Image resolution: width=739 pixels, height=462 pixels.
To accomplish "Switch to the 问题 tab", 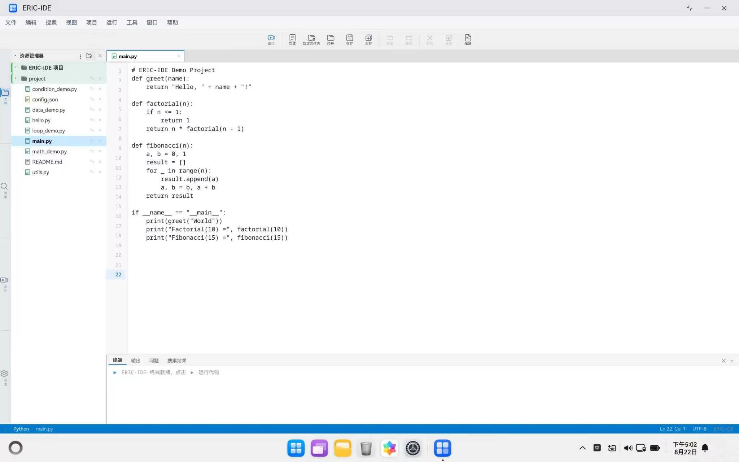I will [x=154, y=361].
